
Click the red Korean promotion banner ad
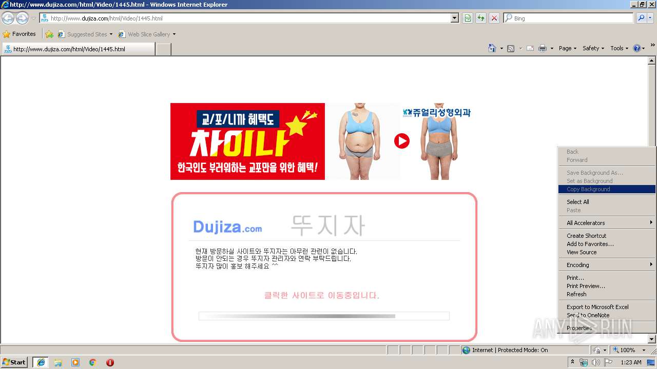[247, 141]
